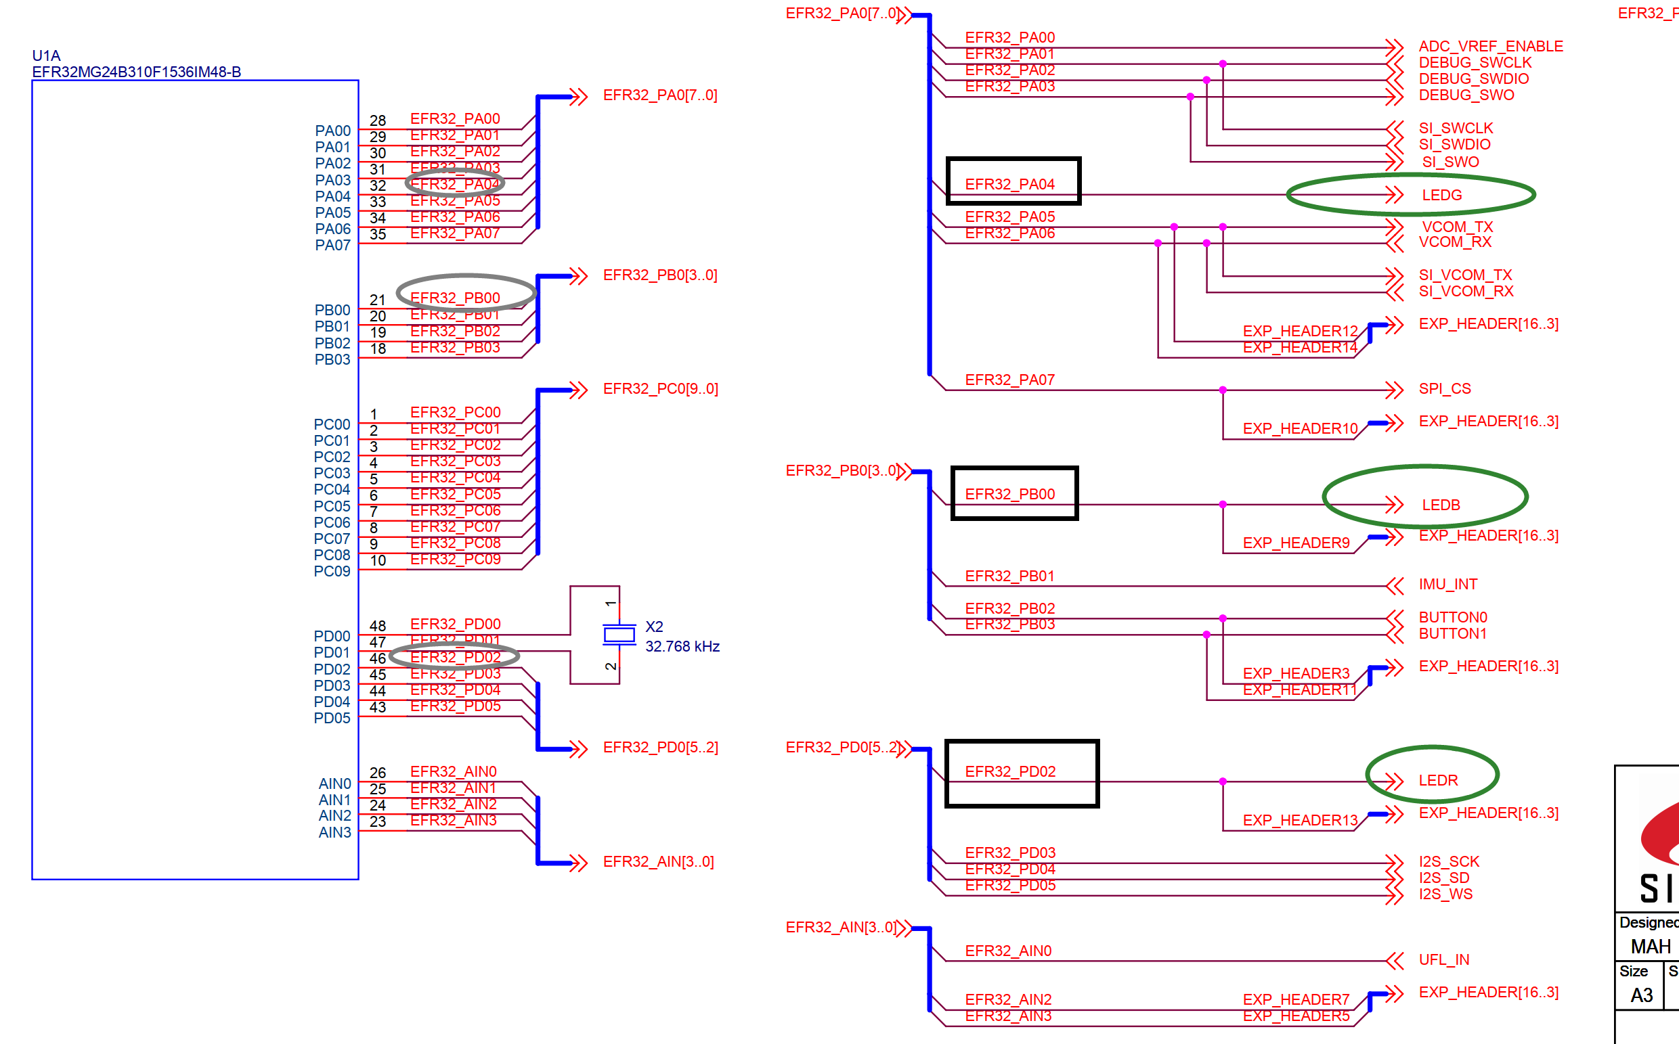
Task: Click the EFR32_AIN[3..0] bus port on the chip
Action: pos(658,862)
